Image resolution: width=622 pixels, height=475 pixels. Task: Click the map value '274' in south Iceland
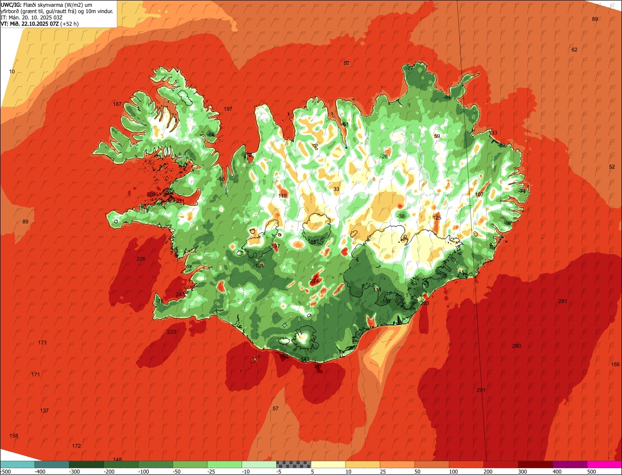[x=314, y=282]
